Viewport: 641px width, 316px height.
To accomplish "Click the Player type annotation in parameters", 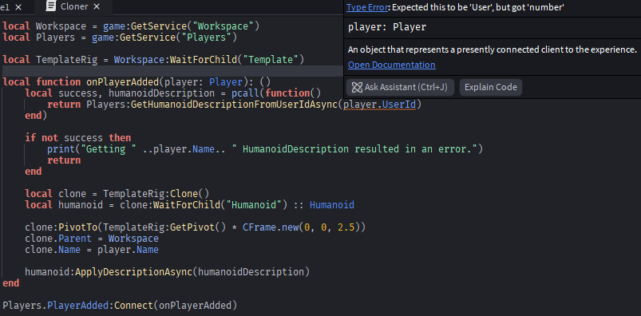I will click(x=226, y=82).
